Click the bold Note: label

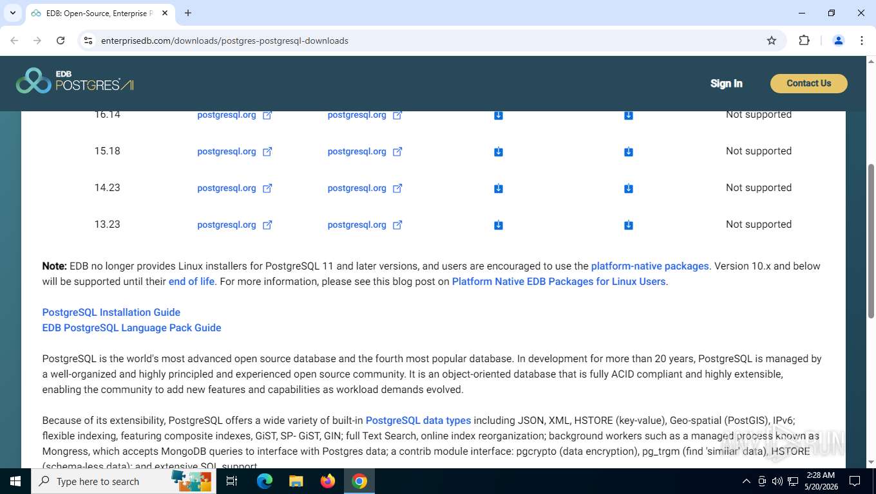pyautogui.click(x=55, y=266)
